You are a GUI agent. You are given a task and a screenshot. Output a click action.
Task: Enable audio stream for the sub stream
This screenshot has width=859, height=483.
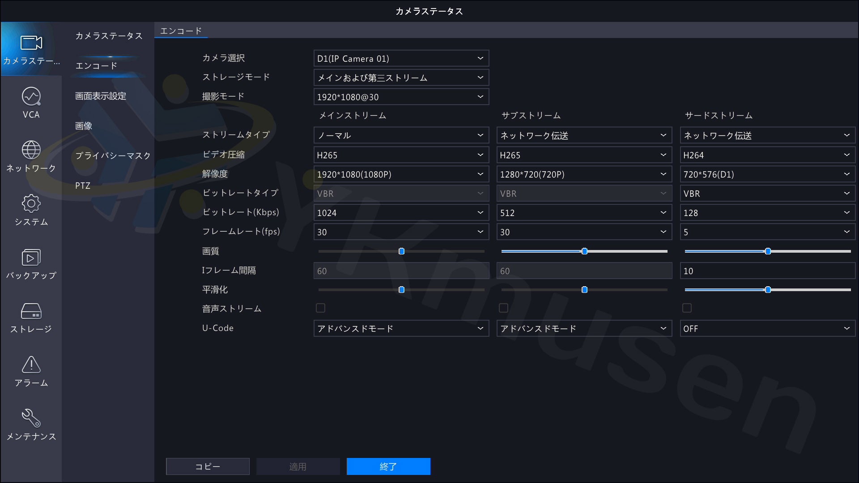(504, 308)
